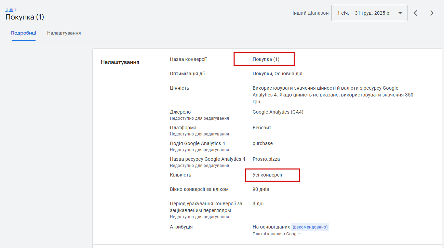Go to the previous date range

tap(416, 13)
